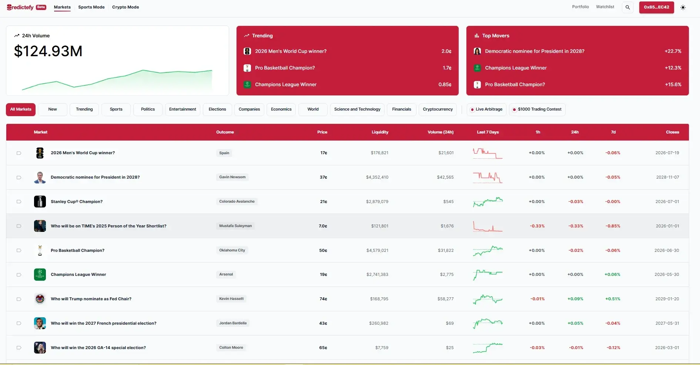Toggle watchlist box for Stanley Cup row
Screen dimensions: 700x365
[19, 202]
